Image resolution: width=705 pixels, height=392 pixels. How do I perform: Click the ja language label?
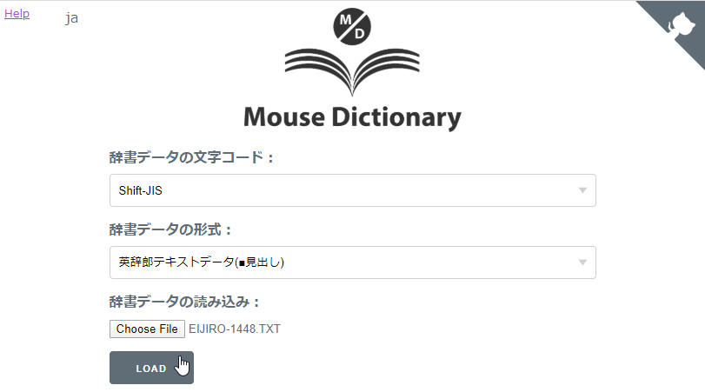(x=72, y=17)
